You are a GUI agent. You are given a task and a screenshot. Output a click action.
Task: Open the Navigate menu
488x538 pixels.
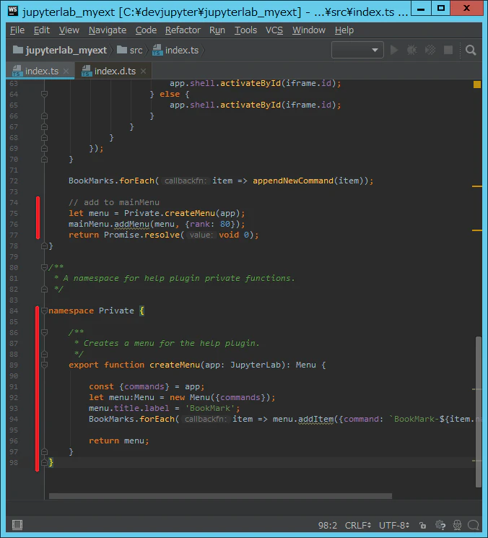click(x=108, y=30)
